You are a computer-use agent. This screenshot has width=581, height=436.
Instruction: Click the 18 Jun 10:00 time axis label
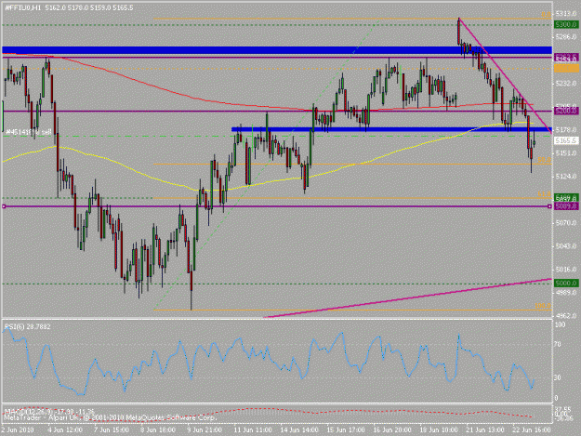tap(439, 430)
